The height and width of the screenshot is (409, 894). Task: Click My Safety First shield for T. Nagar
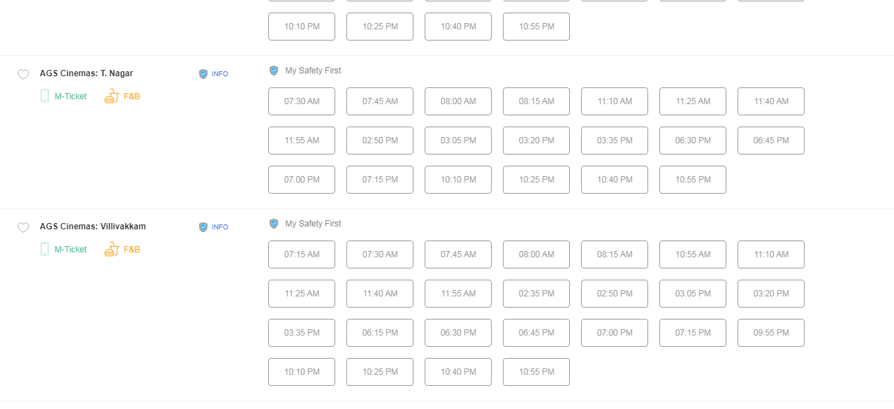[274, 71]
